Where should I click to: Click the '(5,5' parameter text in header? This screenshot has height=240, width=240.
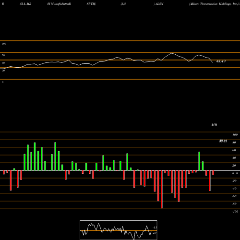coord(123,4)
